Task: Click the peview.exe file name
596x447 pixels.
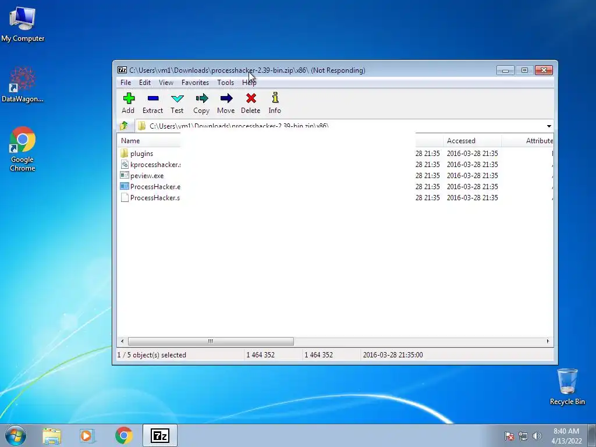Action: pyautogui.click(x=147, y=176)
